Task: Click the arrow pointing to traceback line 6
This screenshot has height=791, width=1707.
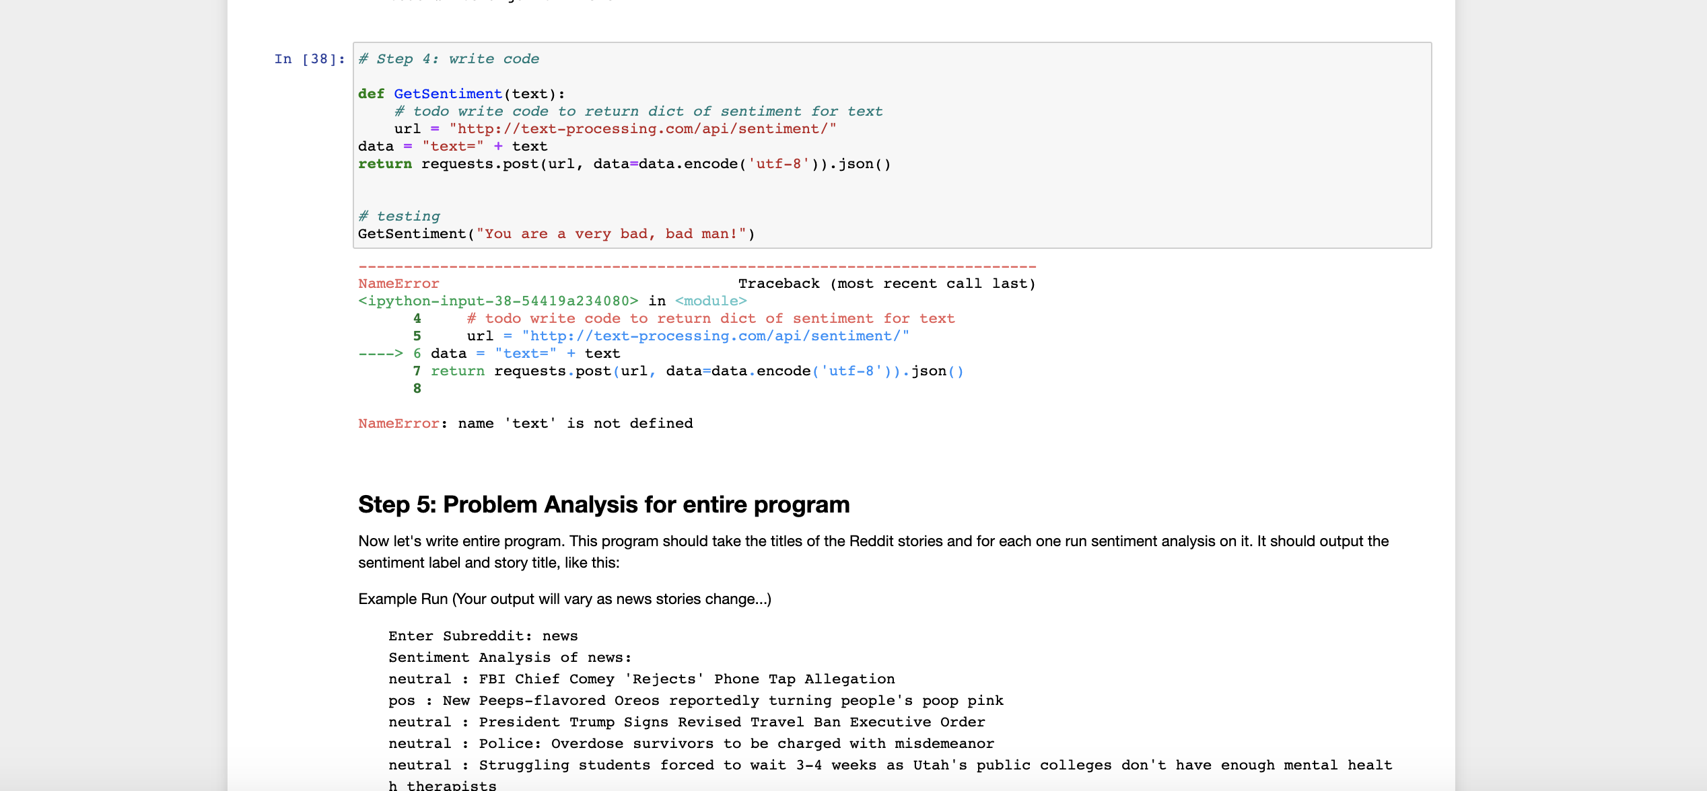Action: coord(380,354)
